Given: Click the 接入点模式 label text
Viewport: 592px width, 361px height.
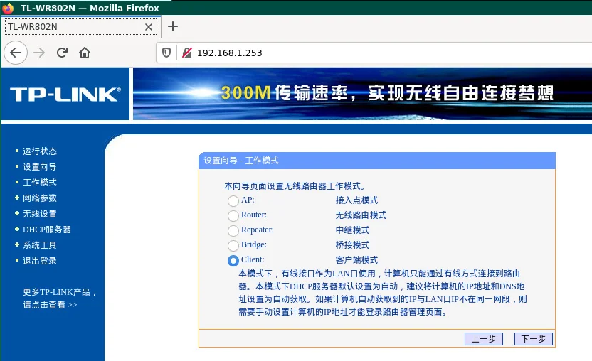Looking at the screenshot, I should (356, 200).
